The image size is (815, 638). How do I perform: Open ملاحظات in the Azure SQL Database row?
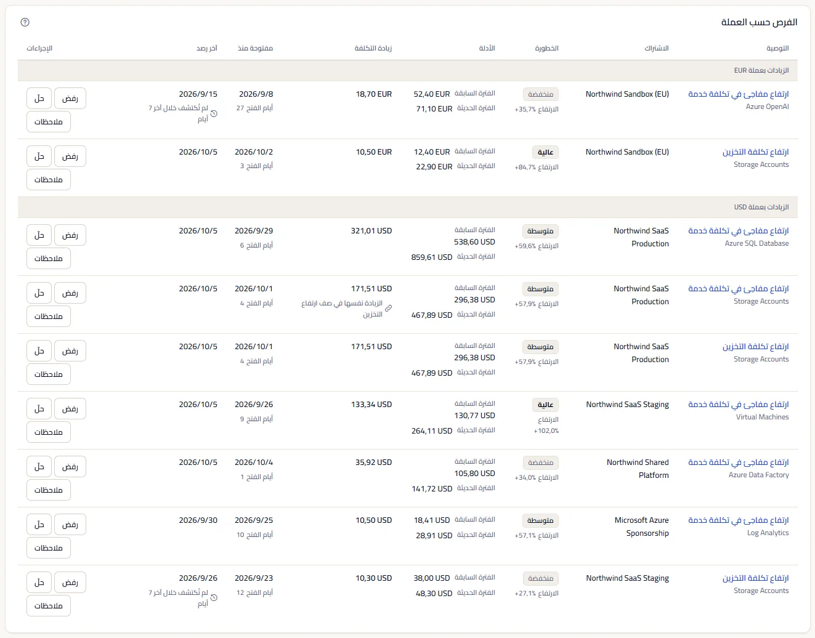[49, 259]
